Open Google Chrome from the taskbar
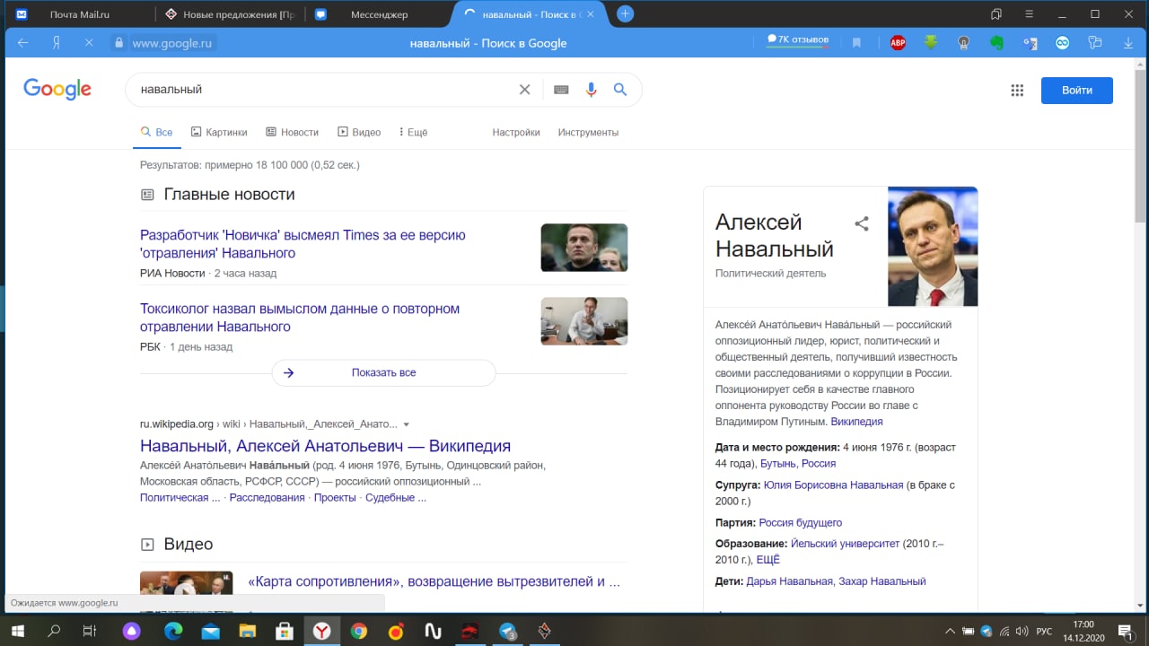Screen dimensions: 1149x646 [x=358, y=631]
